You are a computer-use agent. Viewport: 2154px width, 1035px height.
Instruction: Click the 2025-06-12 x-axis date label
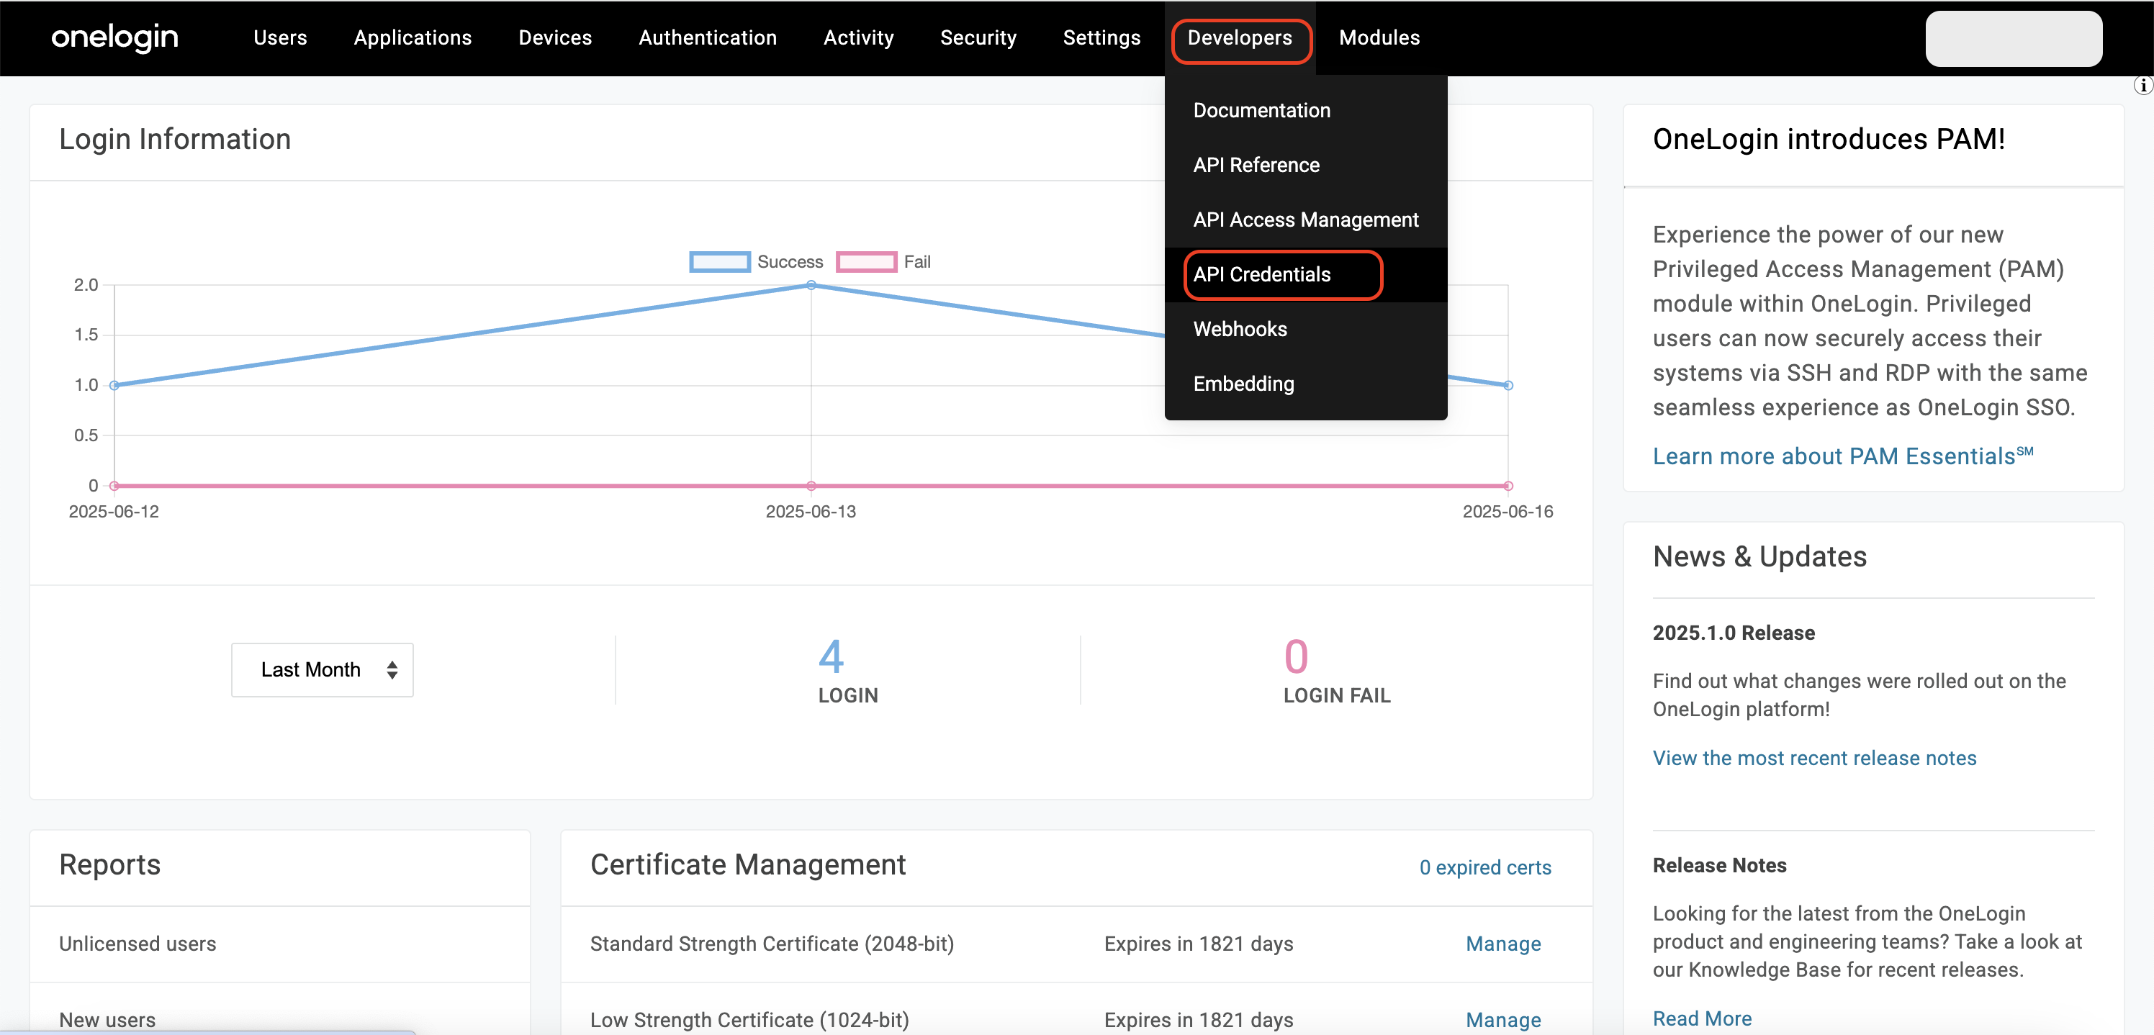tap(114, 512)
